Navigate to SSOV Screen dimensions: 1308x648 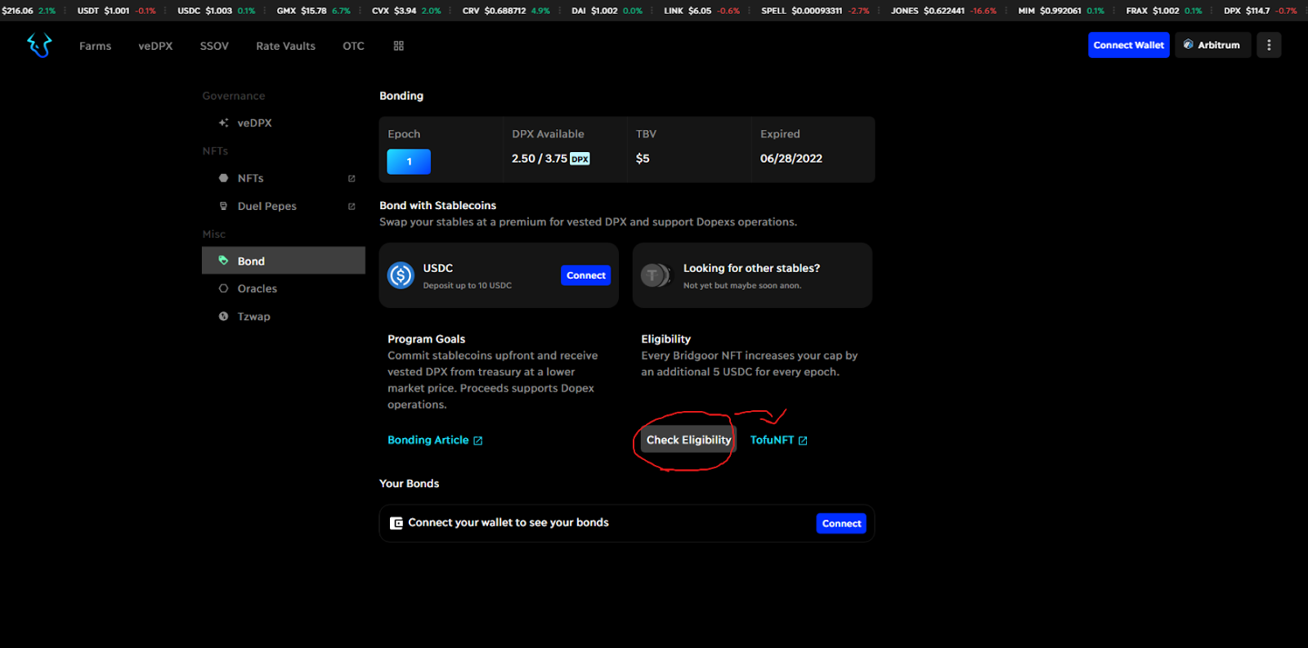coord(214,46)
